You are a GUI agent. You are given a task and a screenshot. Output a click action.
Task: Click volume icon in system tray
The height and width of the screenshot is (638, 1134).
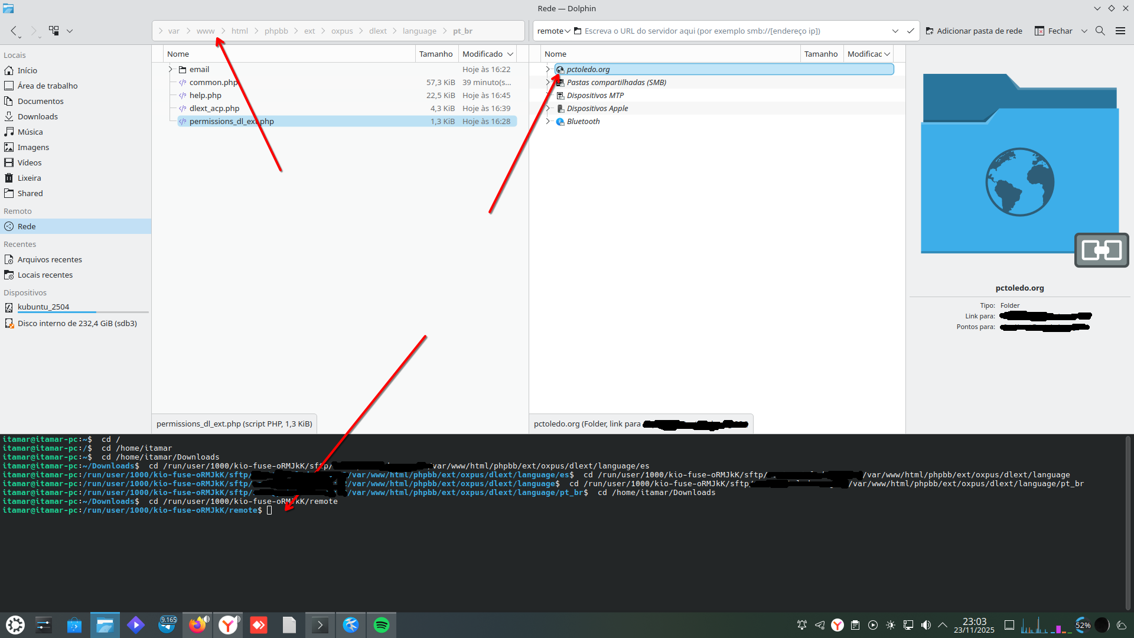tap(926, 625)
